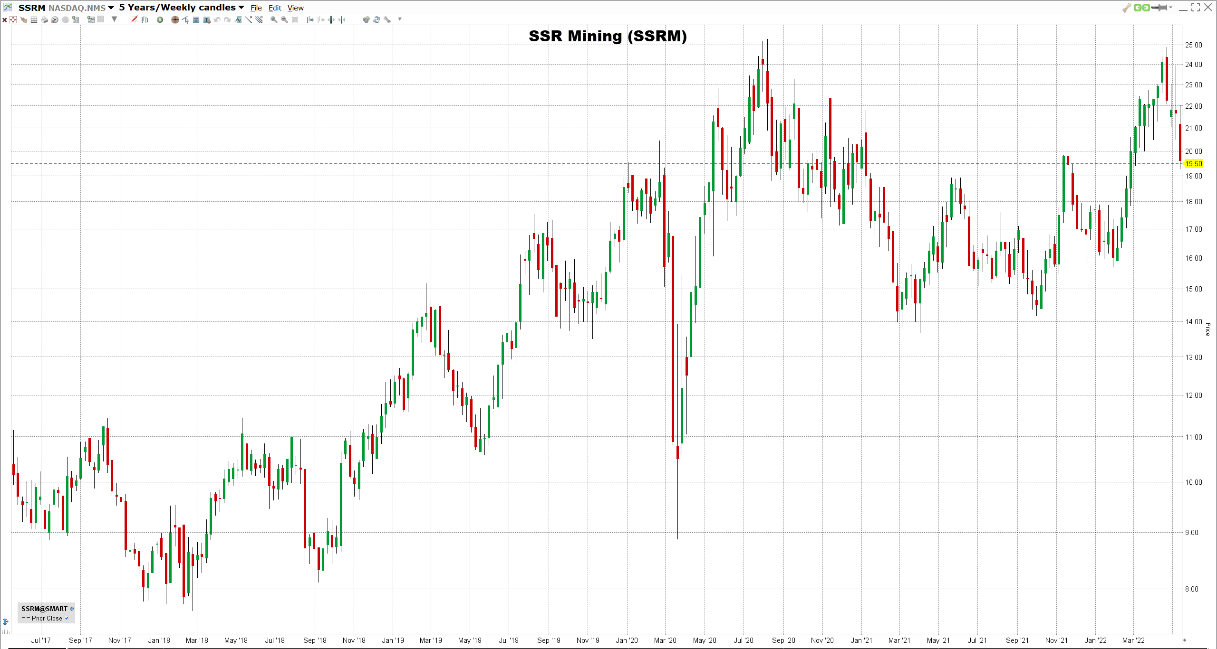Image resolution: width=1217 pixels, height=649 pixels.
Task: Click the globe icon beside SSRM@SMART
Action: coord(72,609)
